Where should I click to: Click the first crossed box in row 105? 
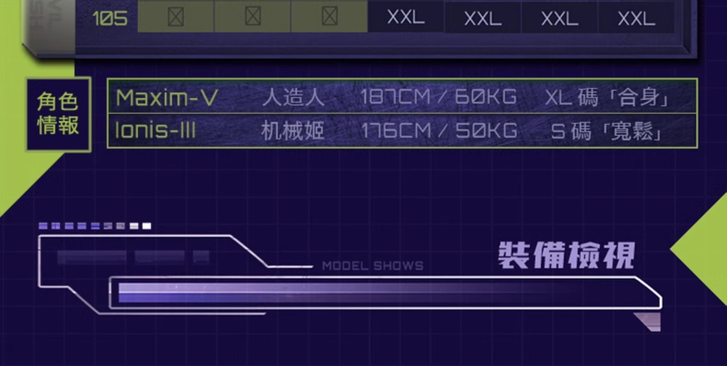(176, 17)
